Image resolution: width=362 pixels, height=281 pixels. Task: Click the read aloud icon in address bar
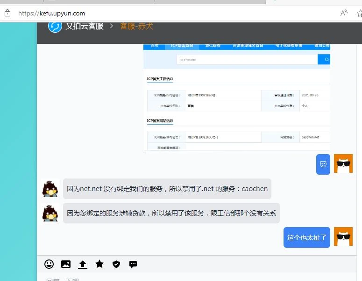(344, 13)
